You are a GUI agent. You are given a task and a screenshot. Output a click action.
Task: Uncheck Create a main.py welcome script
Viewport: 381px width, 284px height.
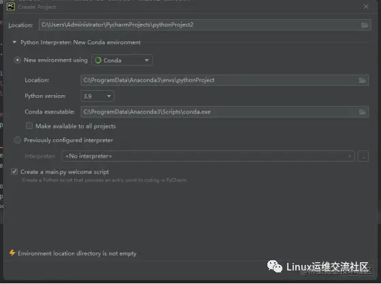click(x=14, y=172)
